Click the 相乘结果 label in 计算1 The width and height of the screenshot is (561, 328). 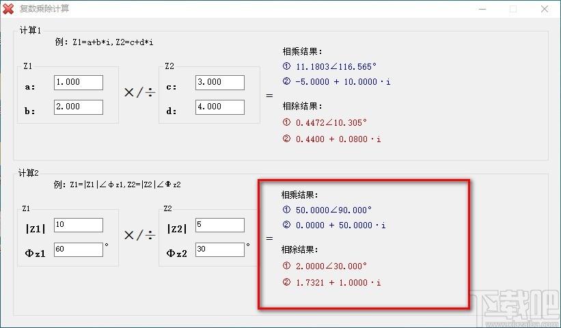pyautogui.click(x=302, y=51)
